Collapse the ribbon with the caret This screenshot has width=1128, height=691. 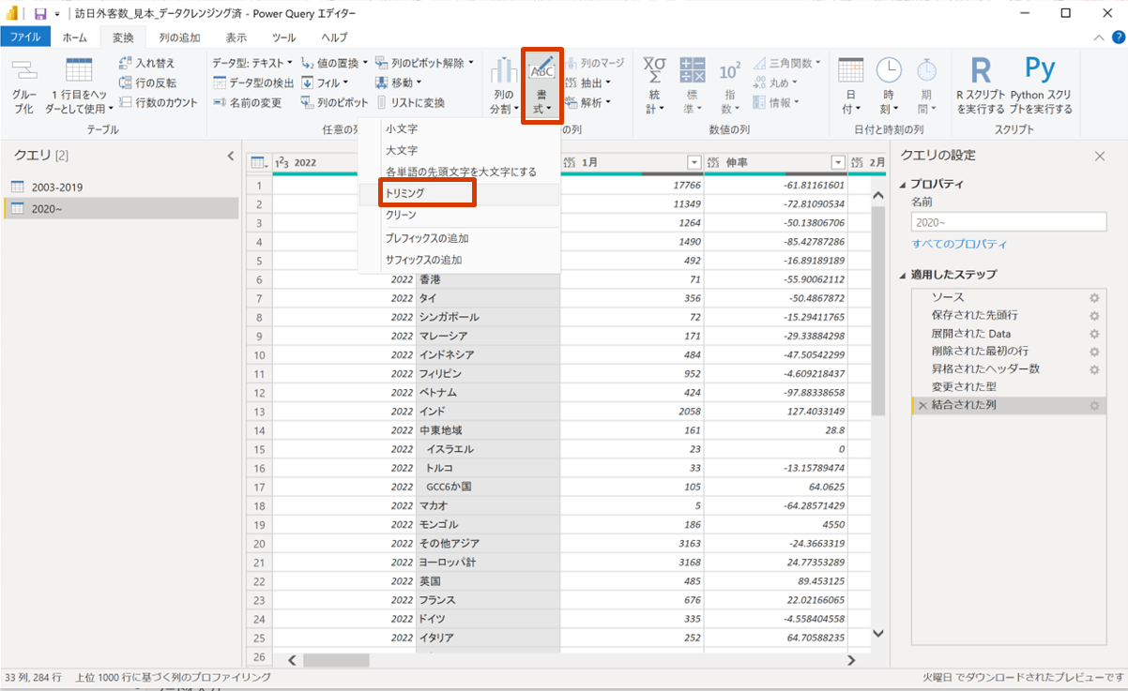pos(1100,38)
